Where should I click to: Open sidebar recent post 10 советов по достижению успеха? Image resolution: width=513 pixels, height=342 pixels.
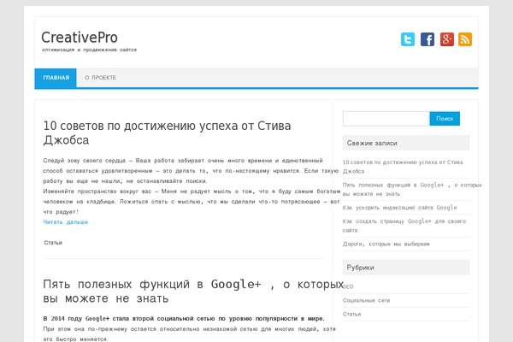pyautogui.click(x=403, y=167)
